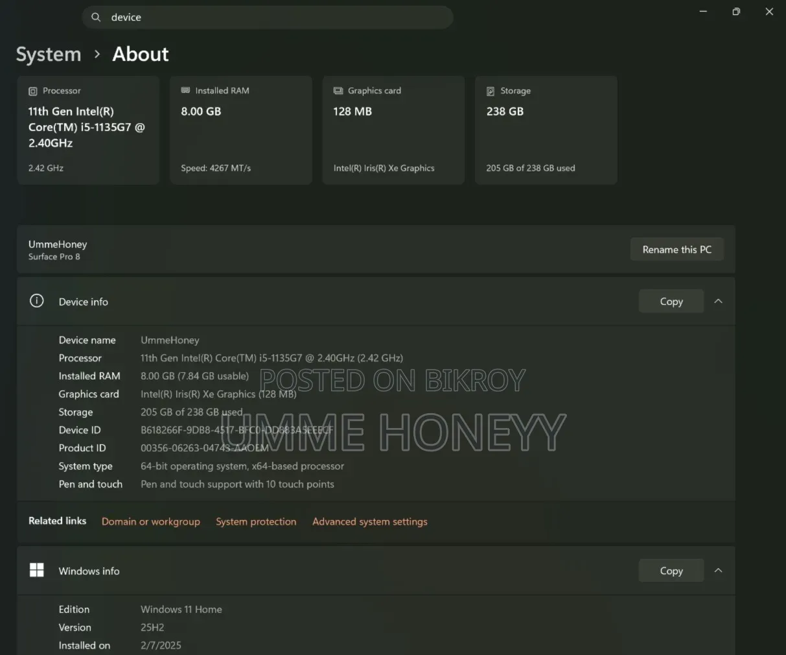Open the 238 GB Storage card
The image size is (786, 655).
(546, 130)
